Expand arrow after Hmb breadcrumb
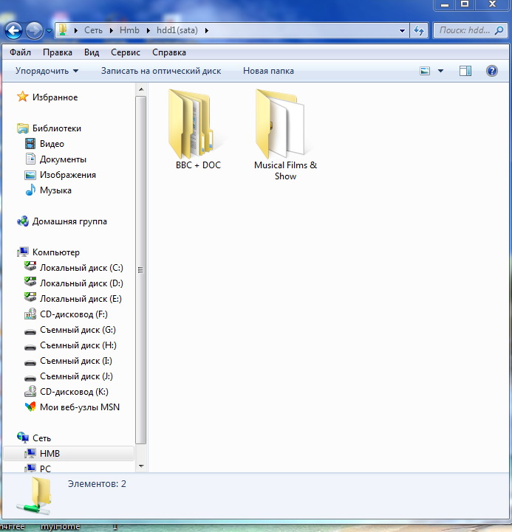The height and width of the screenshot is (532, 512). [148, 30]
